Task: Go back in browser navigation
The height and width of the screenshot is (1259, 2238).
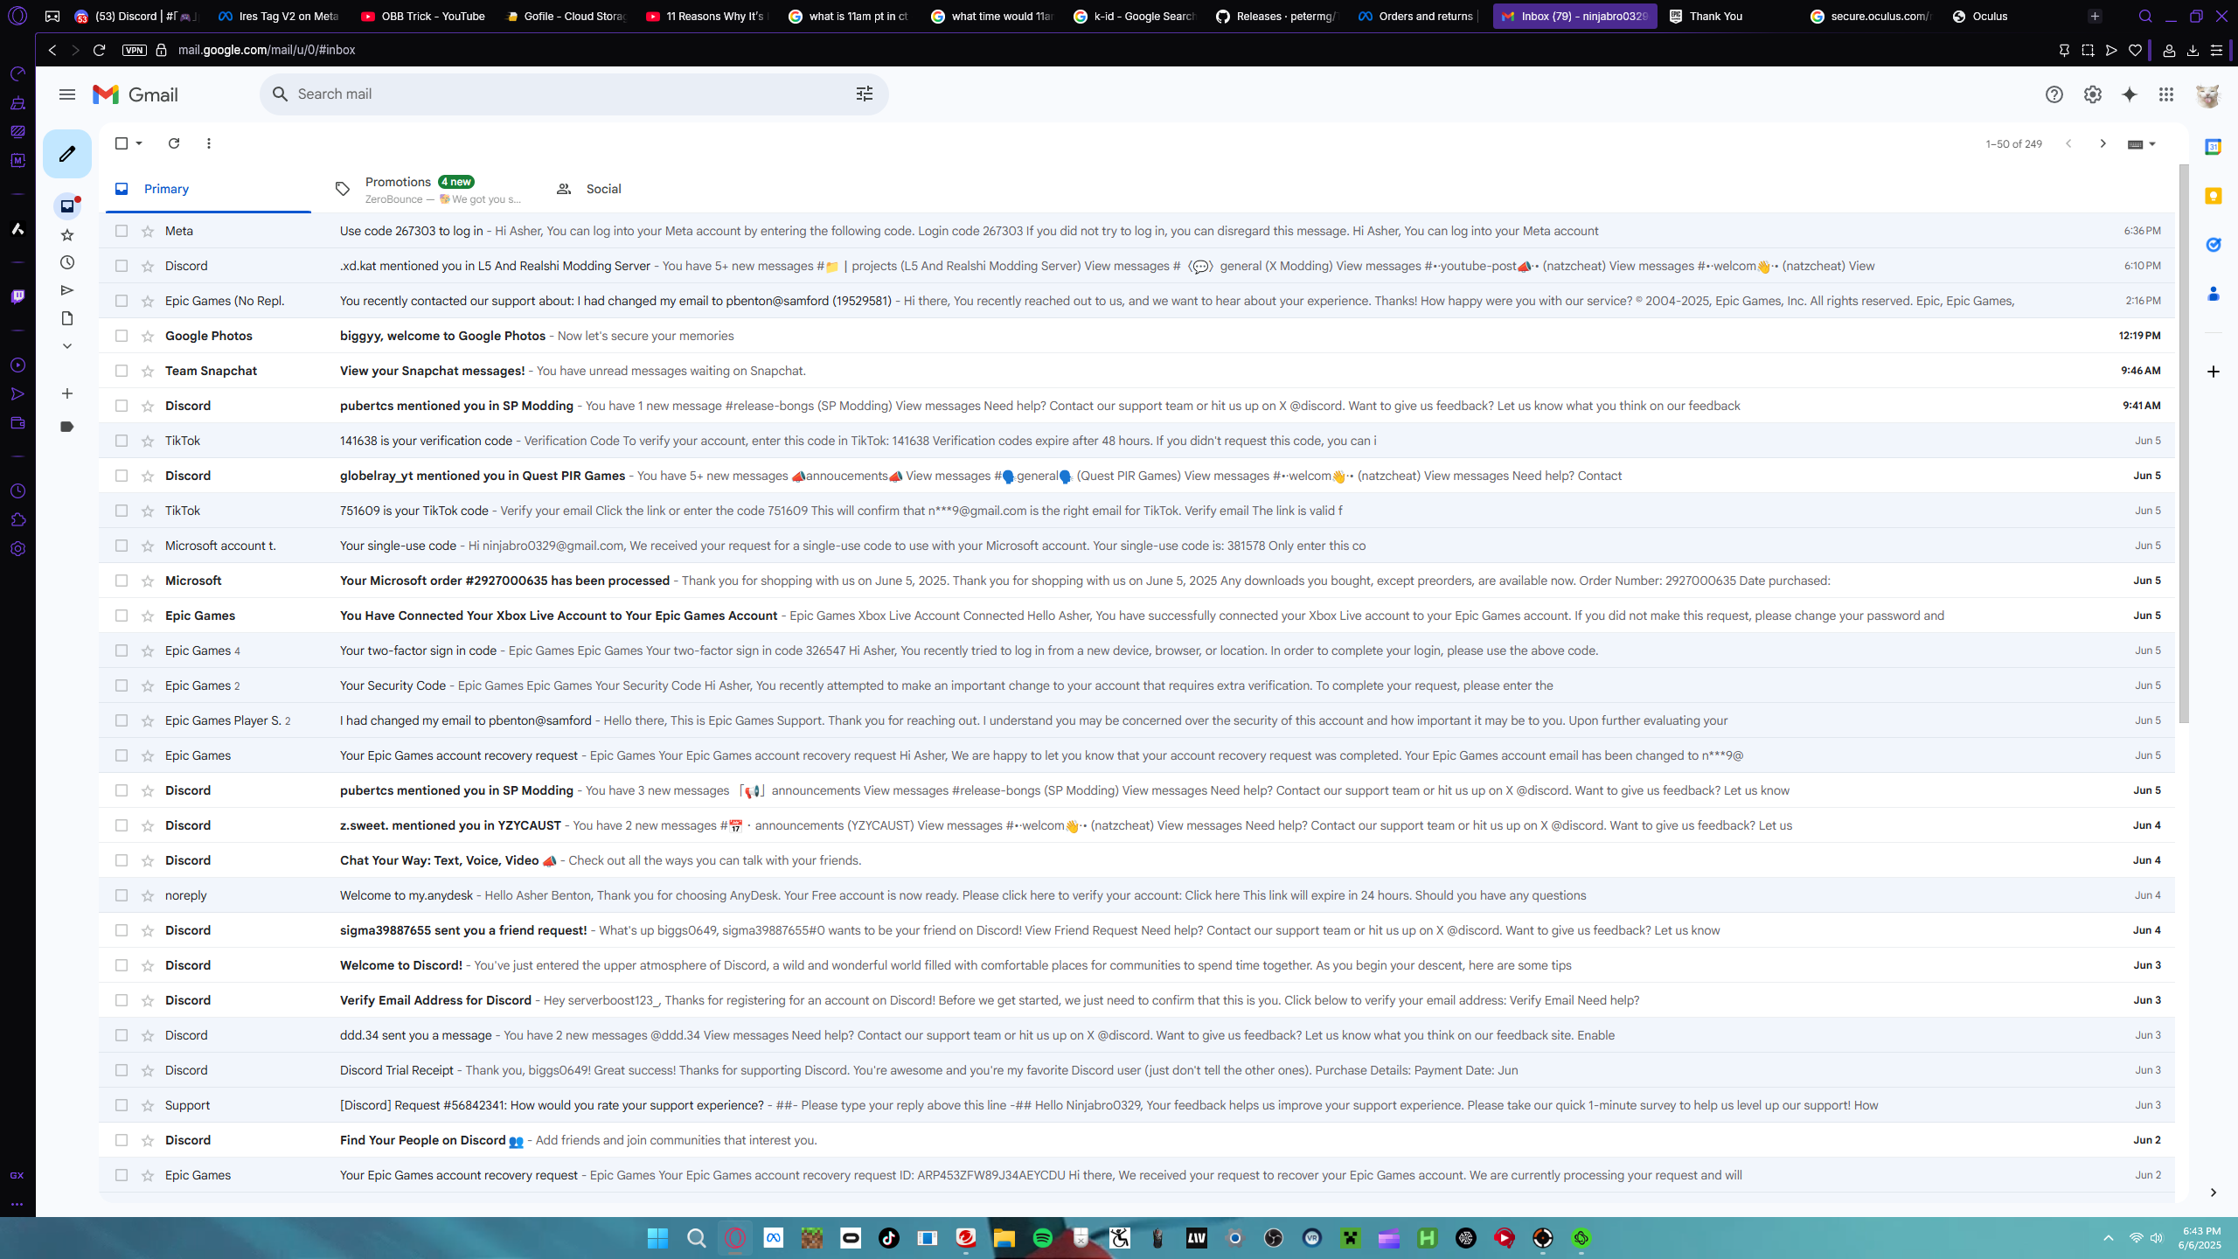Action: (x=52, y=50)
